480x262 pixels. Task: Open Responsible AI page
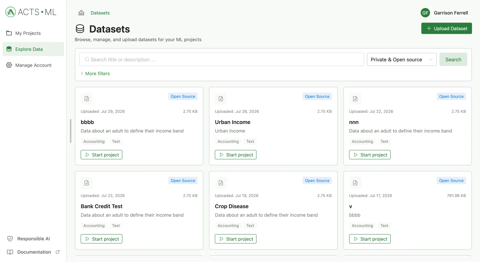(33, 239)
